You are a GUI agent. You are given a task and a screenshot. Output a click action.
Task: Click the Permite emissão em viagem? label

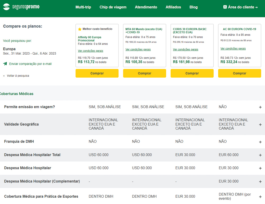29,107
